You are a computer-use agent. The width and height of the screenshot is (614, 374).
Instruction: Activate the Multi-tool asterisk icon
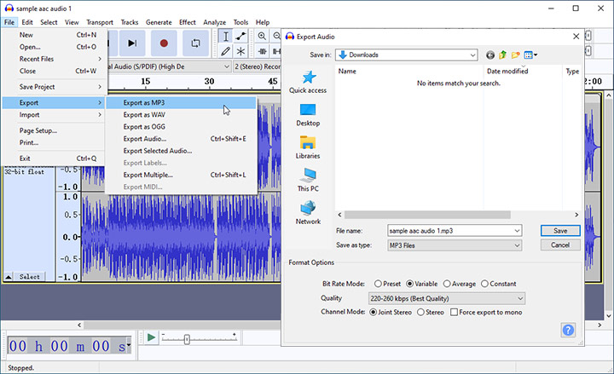(240, 51)
